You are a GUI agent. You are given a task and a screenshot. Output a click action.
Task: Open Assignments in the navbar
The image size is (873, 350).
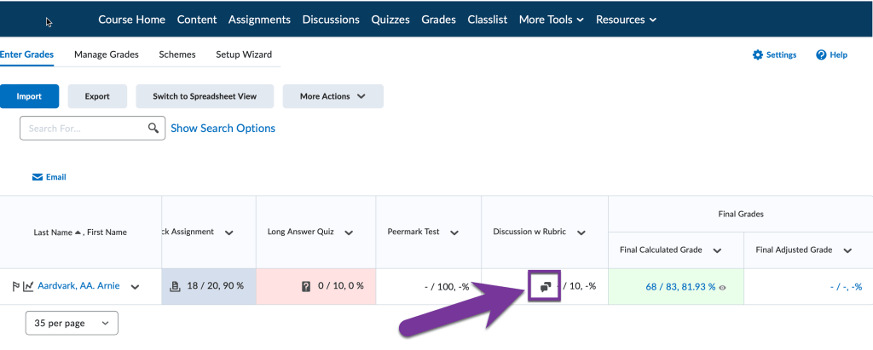coord(259,20)
